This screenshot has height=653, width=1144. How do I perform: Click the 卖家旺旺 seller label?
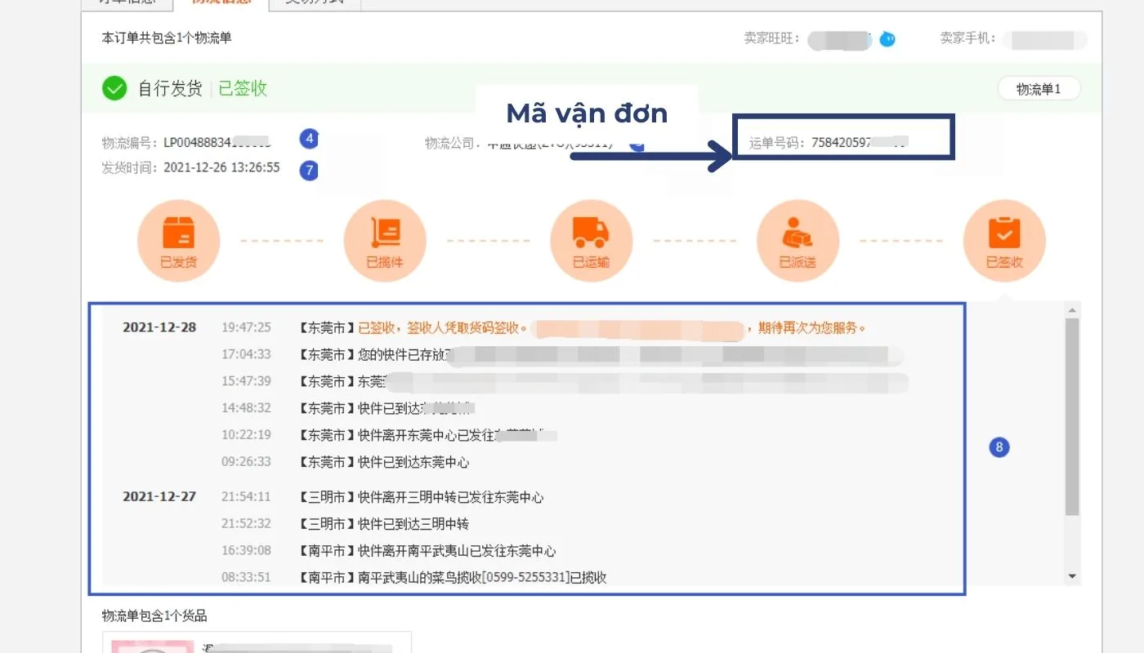(771, 38)
